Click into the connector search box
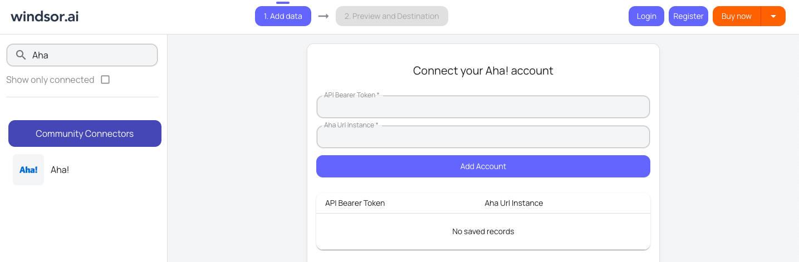Screen dimensions: 799x262 pyautogui.click(x=89, y=55)
